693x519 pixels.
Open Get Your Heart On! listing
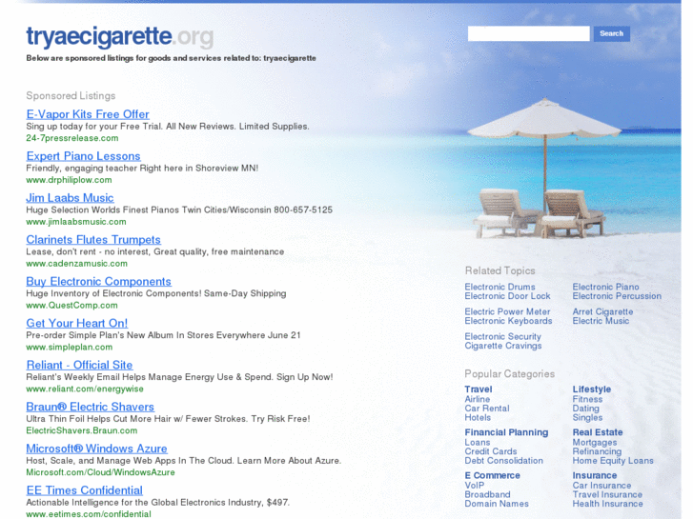point(77,324)
